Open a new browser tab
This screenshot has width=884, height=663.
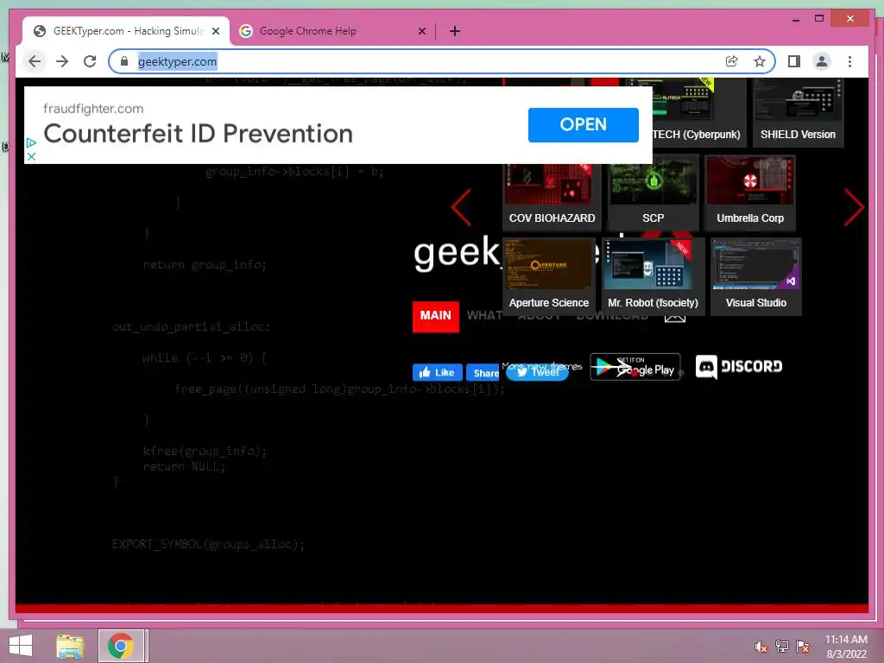coord(454,31)
